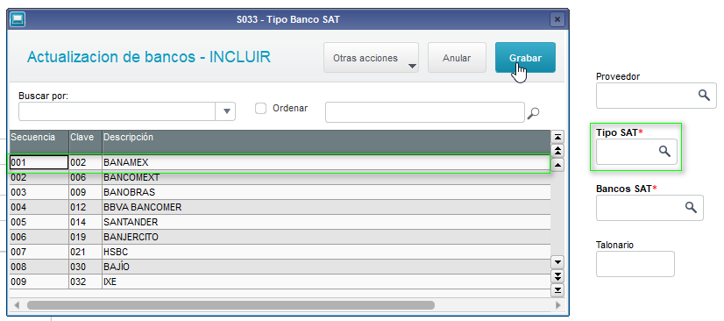The height and width of the screenshot is (321, 724).
Task: Select the BANOBRAS row
Action: 280,193
